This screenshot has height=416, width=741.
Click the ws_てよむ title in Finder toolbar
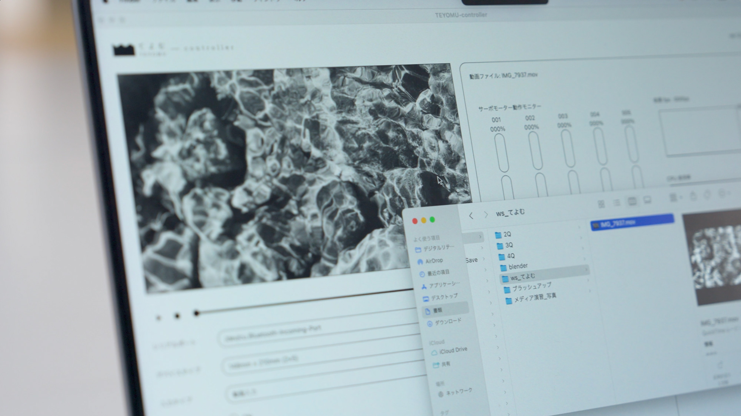coord(510,213)
